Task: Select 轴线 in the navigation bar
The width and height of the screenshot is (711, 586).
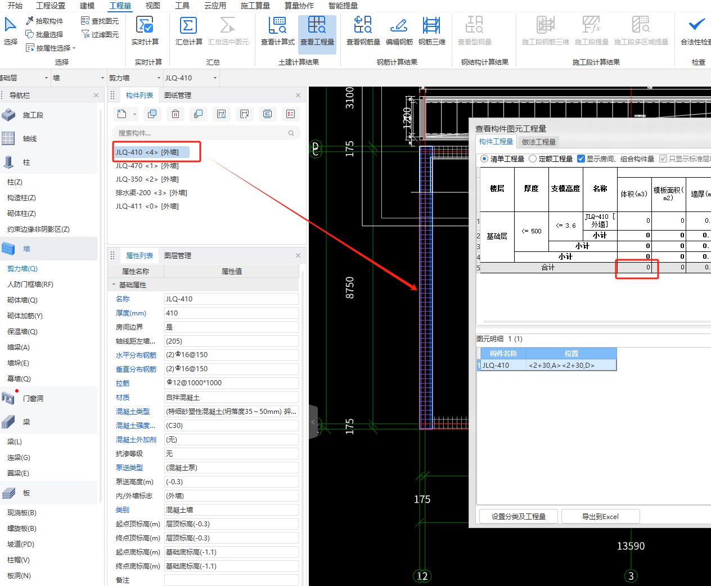Action: coord(49,139)
